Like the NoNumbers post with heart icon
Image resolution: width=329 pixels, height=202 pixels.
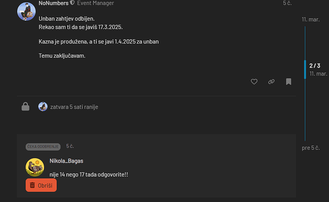[254, 82]
